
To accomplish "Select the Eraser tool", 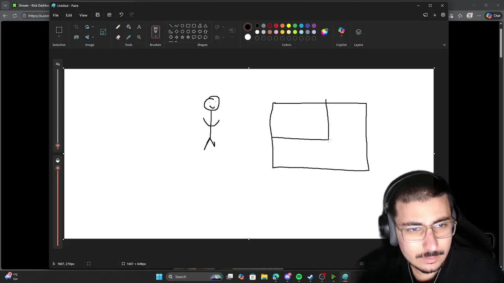I will tap(118, 37).
